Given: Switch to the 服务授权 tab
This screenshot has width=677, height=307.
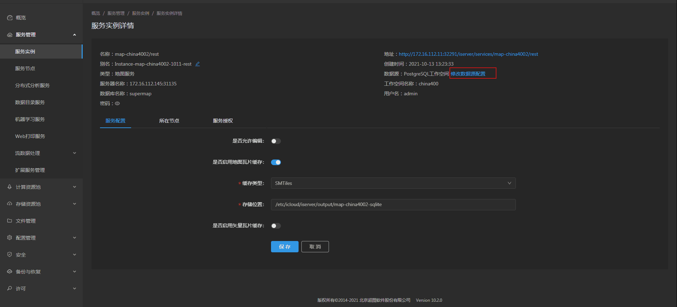Looking at the screenshot, I should tap(223, 121).
